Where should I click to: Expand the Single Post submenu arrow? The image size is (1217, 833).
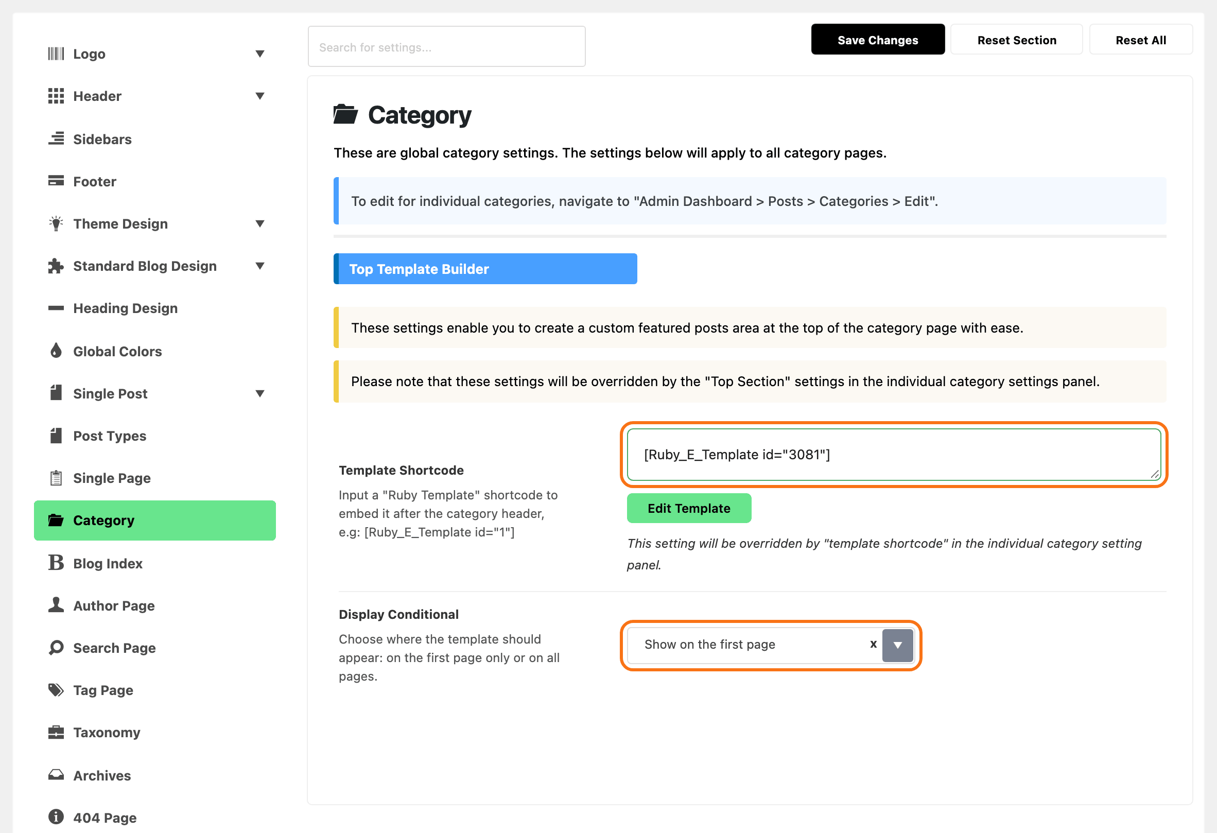(260, 393)
